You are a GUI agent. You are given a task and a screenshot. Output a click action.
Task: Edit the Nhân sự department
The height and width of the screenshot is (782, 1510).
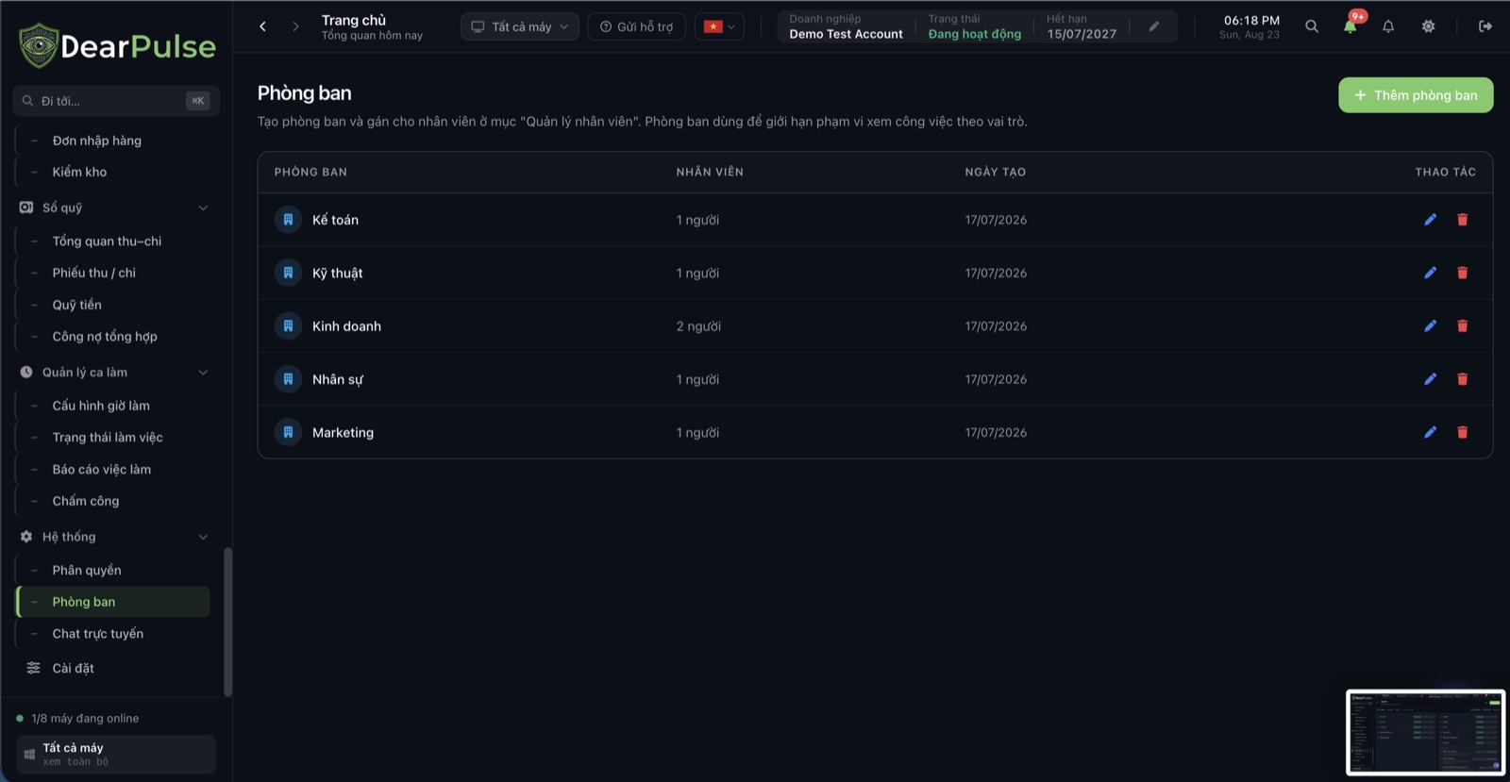coord(1430,379)
